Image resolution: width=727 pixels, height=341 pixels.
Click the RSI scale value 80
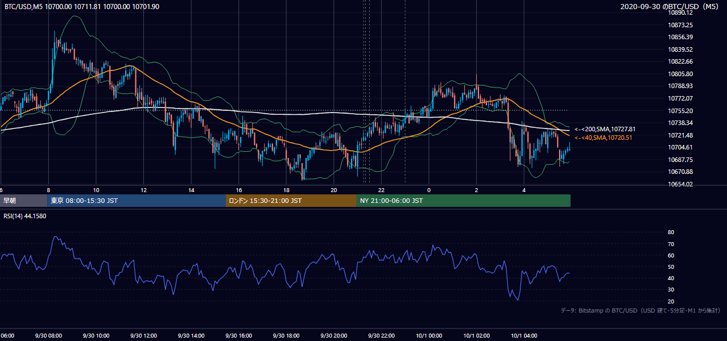[671, 232]
